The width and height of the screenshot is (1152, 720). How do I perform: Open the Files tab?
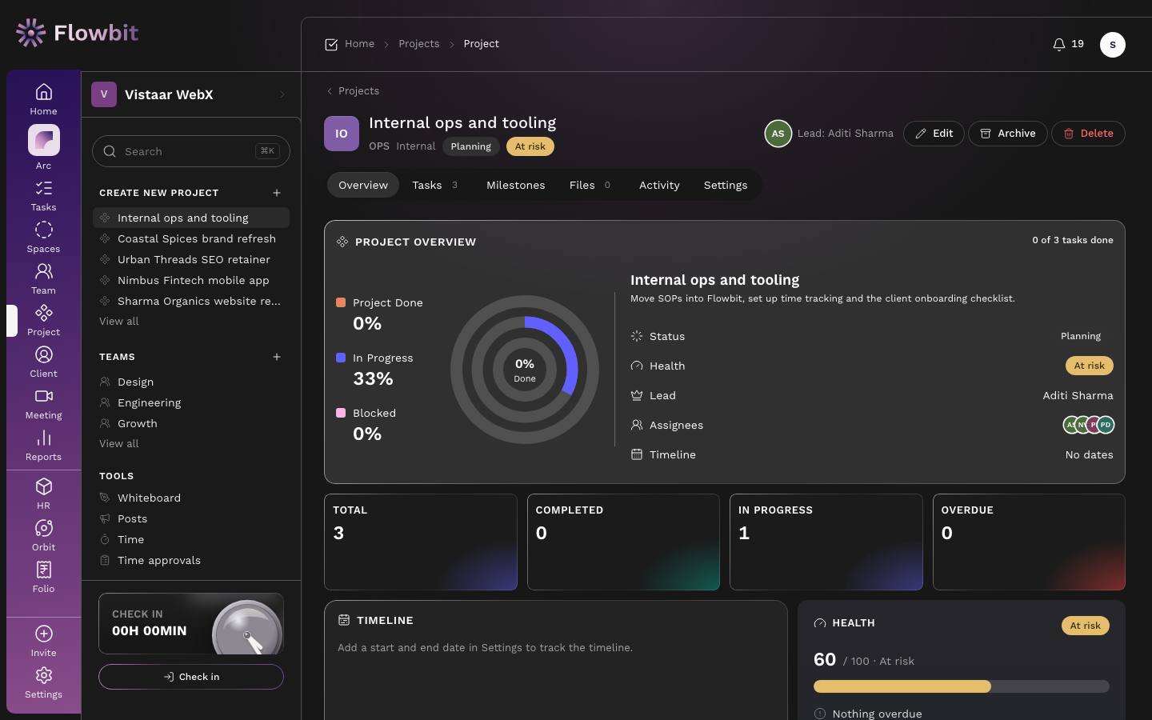590,185
